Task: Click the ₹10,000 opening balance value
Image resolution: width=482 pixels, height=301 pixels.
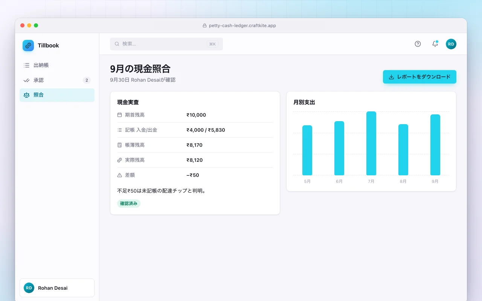Action: pos(196,115)
